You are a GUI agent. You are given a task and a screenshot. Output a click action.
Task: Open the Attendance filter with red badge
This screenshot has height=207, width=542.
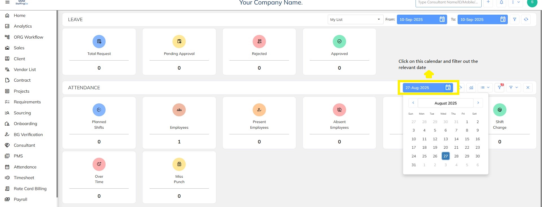pos(499,88)
